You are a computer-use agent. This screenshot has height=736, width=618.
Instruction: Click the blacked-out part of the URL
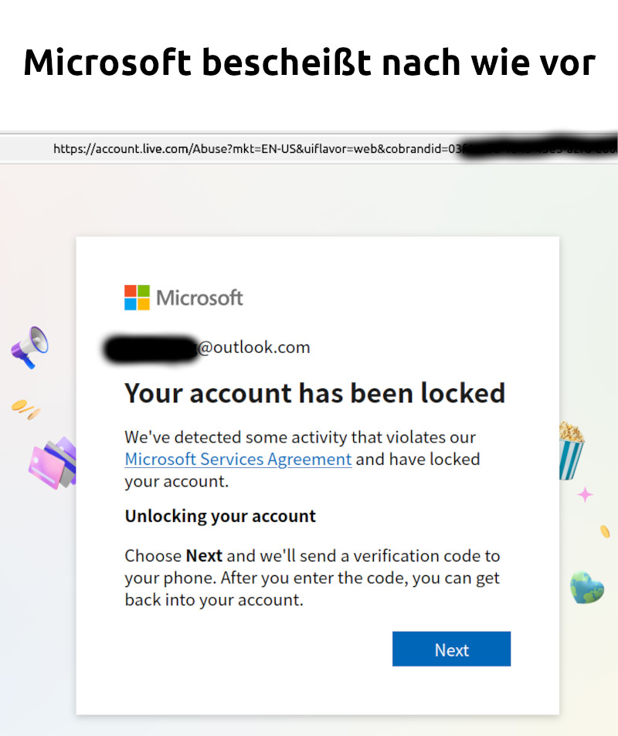tap(539, 148)
